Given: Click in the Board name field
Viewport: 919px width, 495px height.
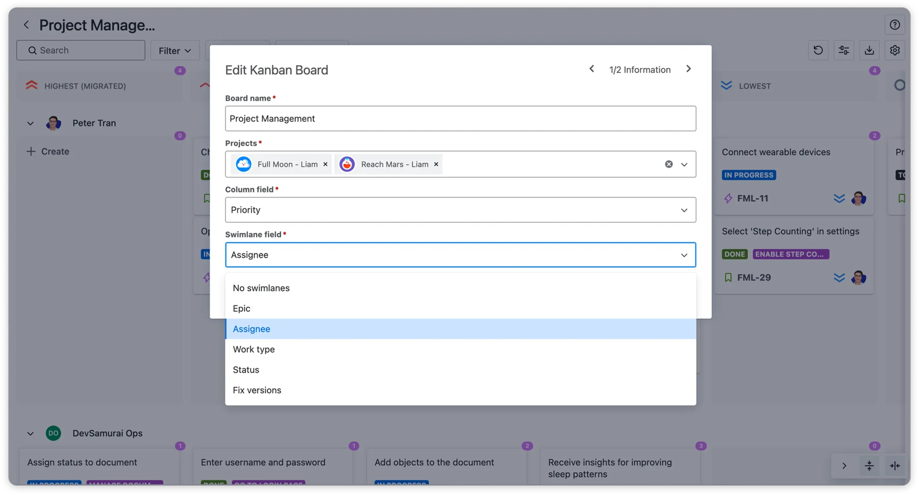Looking at the screenshot, I should (460, 118).
